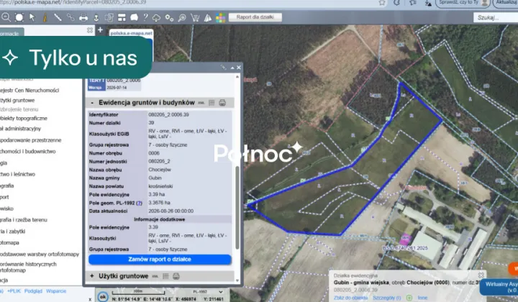Print the Ewidencja gruntów section
This screenshot has width=518, height=302.
click(x=222, y=103)
